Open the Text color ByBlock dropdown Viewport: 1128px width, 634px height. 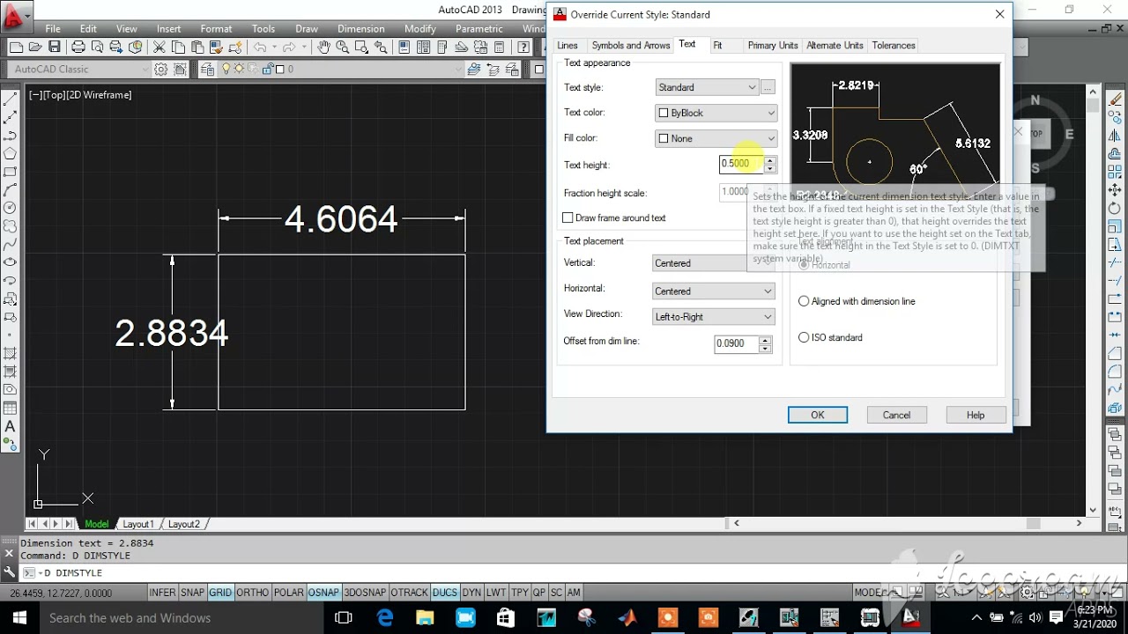tap(716, 113)
